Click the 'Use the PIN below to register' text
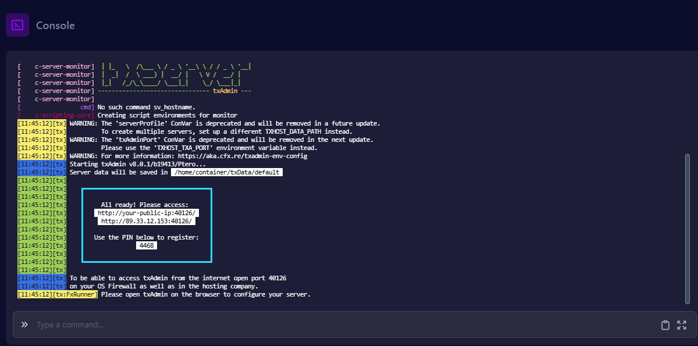Viewport: 698px width, 346px height. tap(147, 238)
